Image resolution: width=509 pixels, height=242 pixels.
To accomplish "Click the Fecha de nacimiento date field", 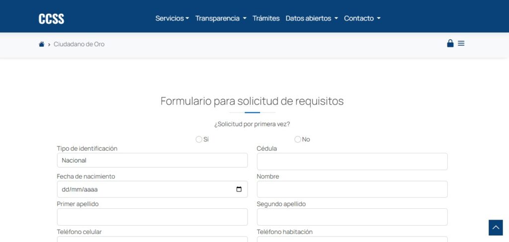I will click(x=144, y=189).
